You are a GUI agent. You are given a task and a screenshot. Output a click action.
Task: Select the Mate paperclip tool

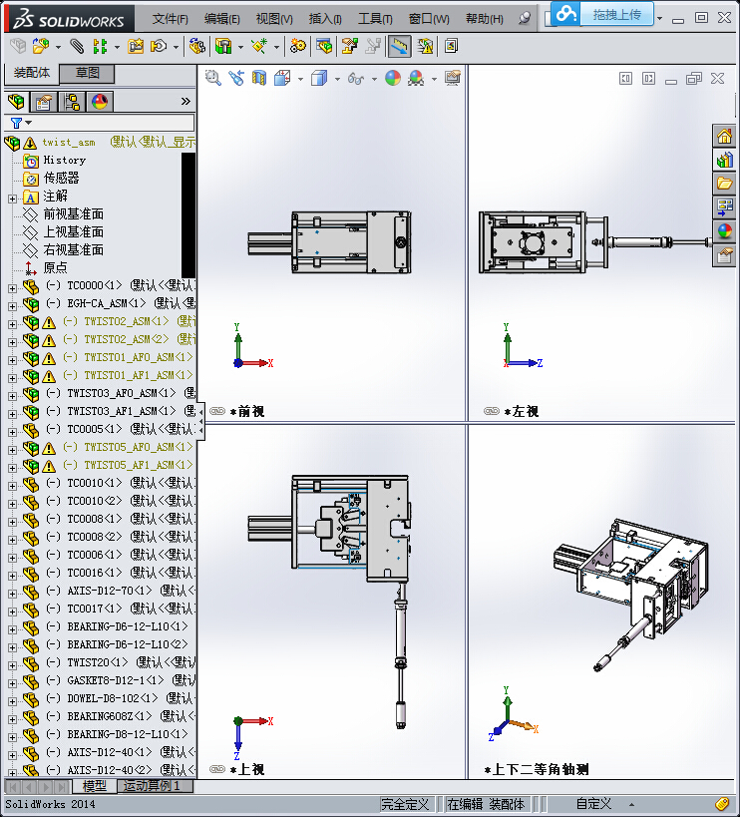point(77,46)
